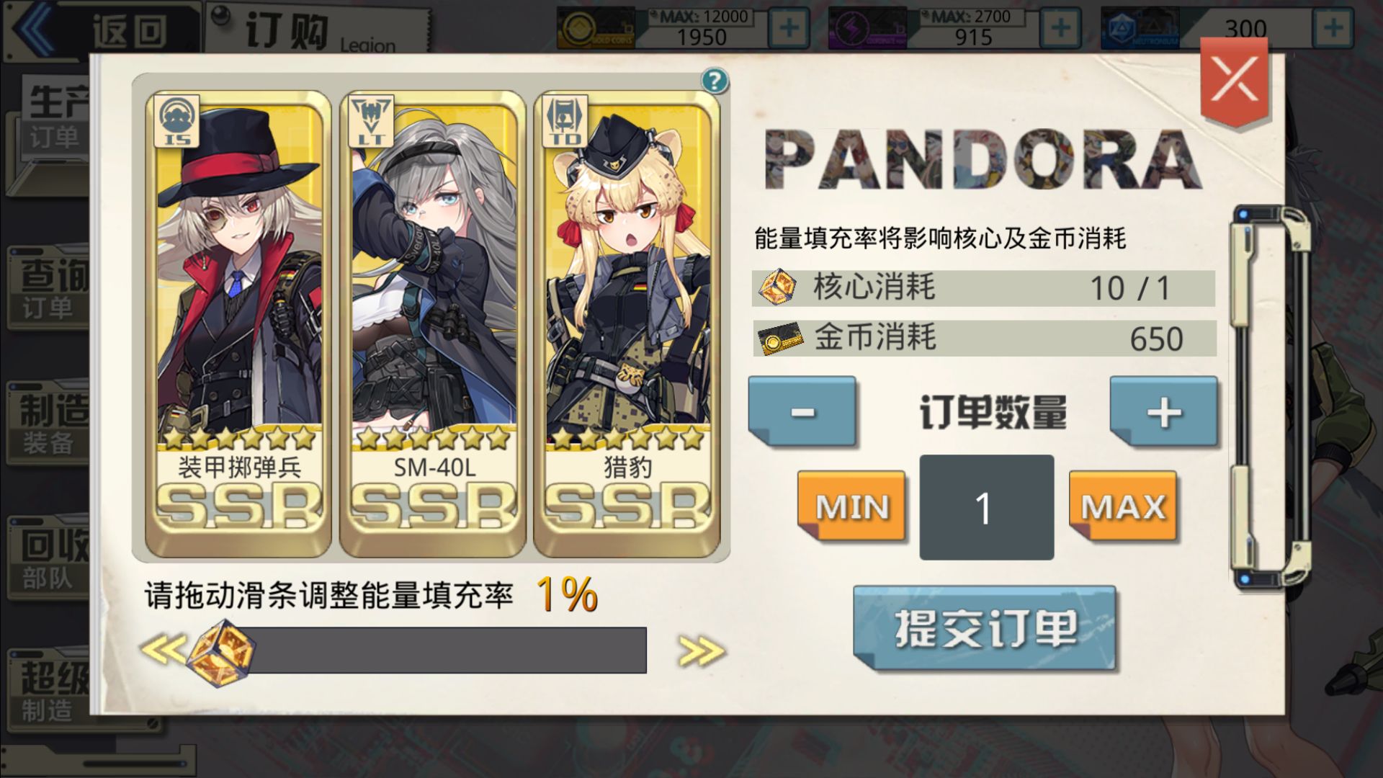Close the Pandora order dialog
This screenshot has height=778, width=1383.
coord(1234,81)
